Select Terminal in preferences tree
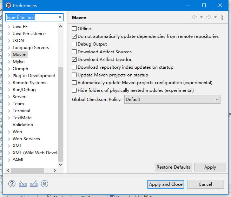231x197 pixels. (21, 111)
